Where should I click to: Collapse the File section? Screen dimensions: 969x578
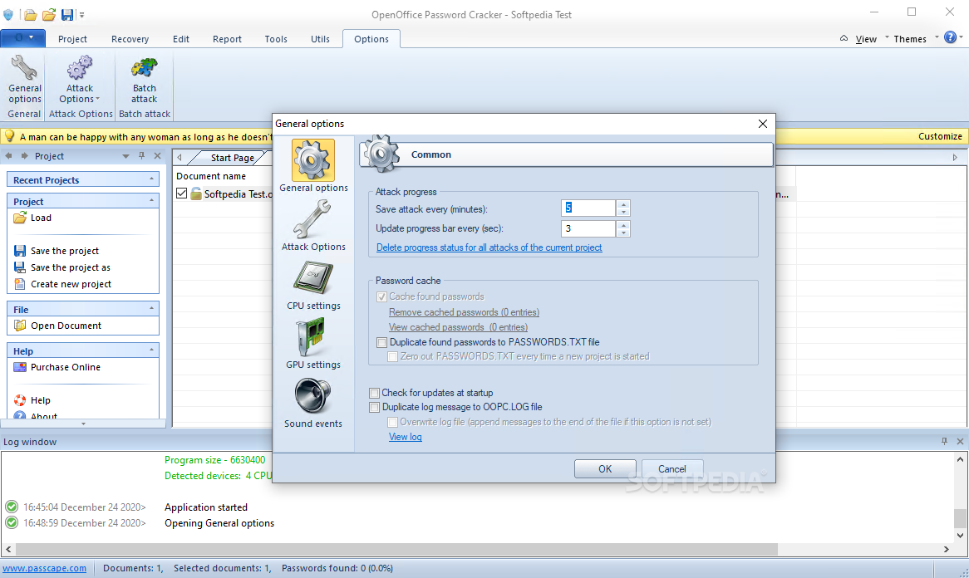(x=151, y=308)
